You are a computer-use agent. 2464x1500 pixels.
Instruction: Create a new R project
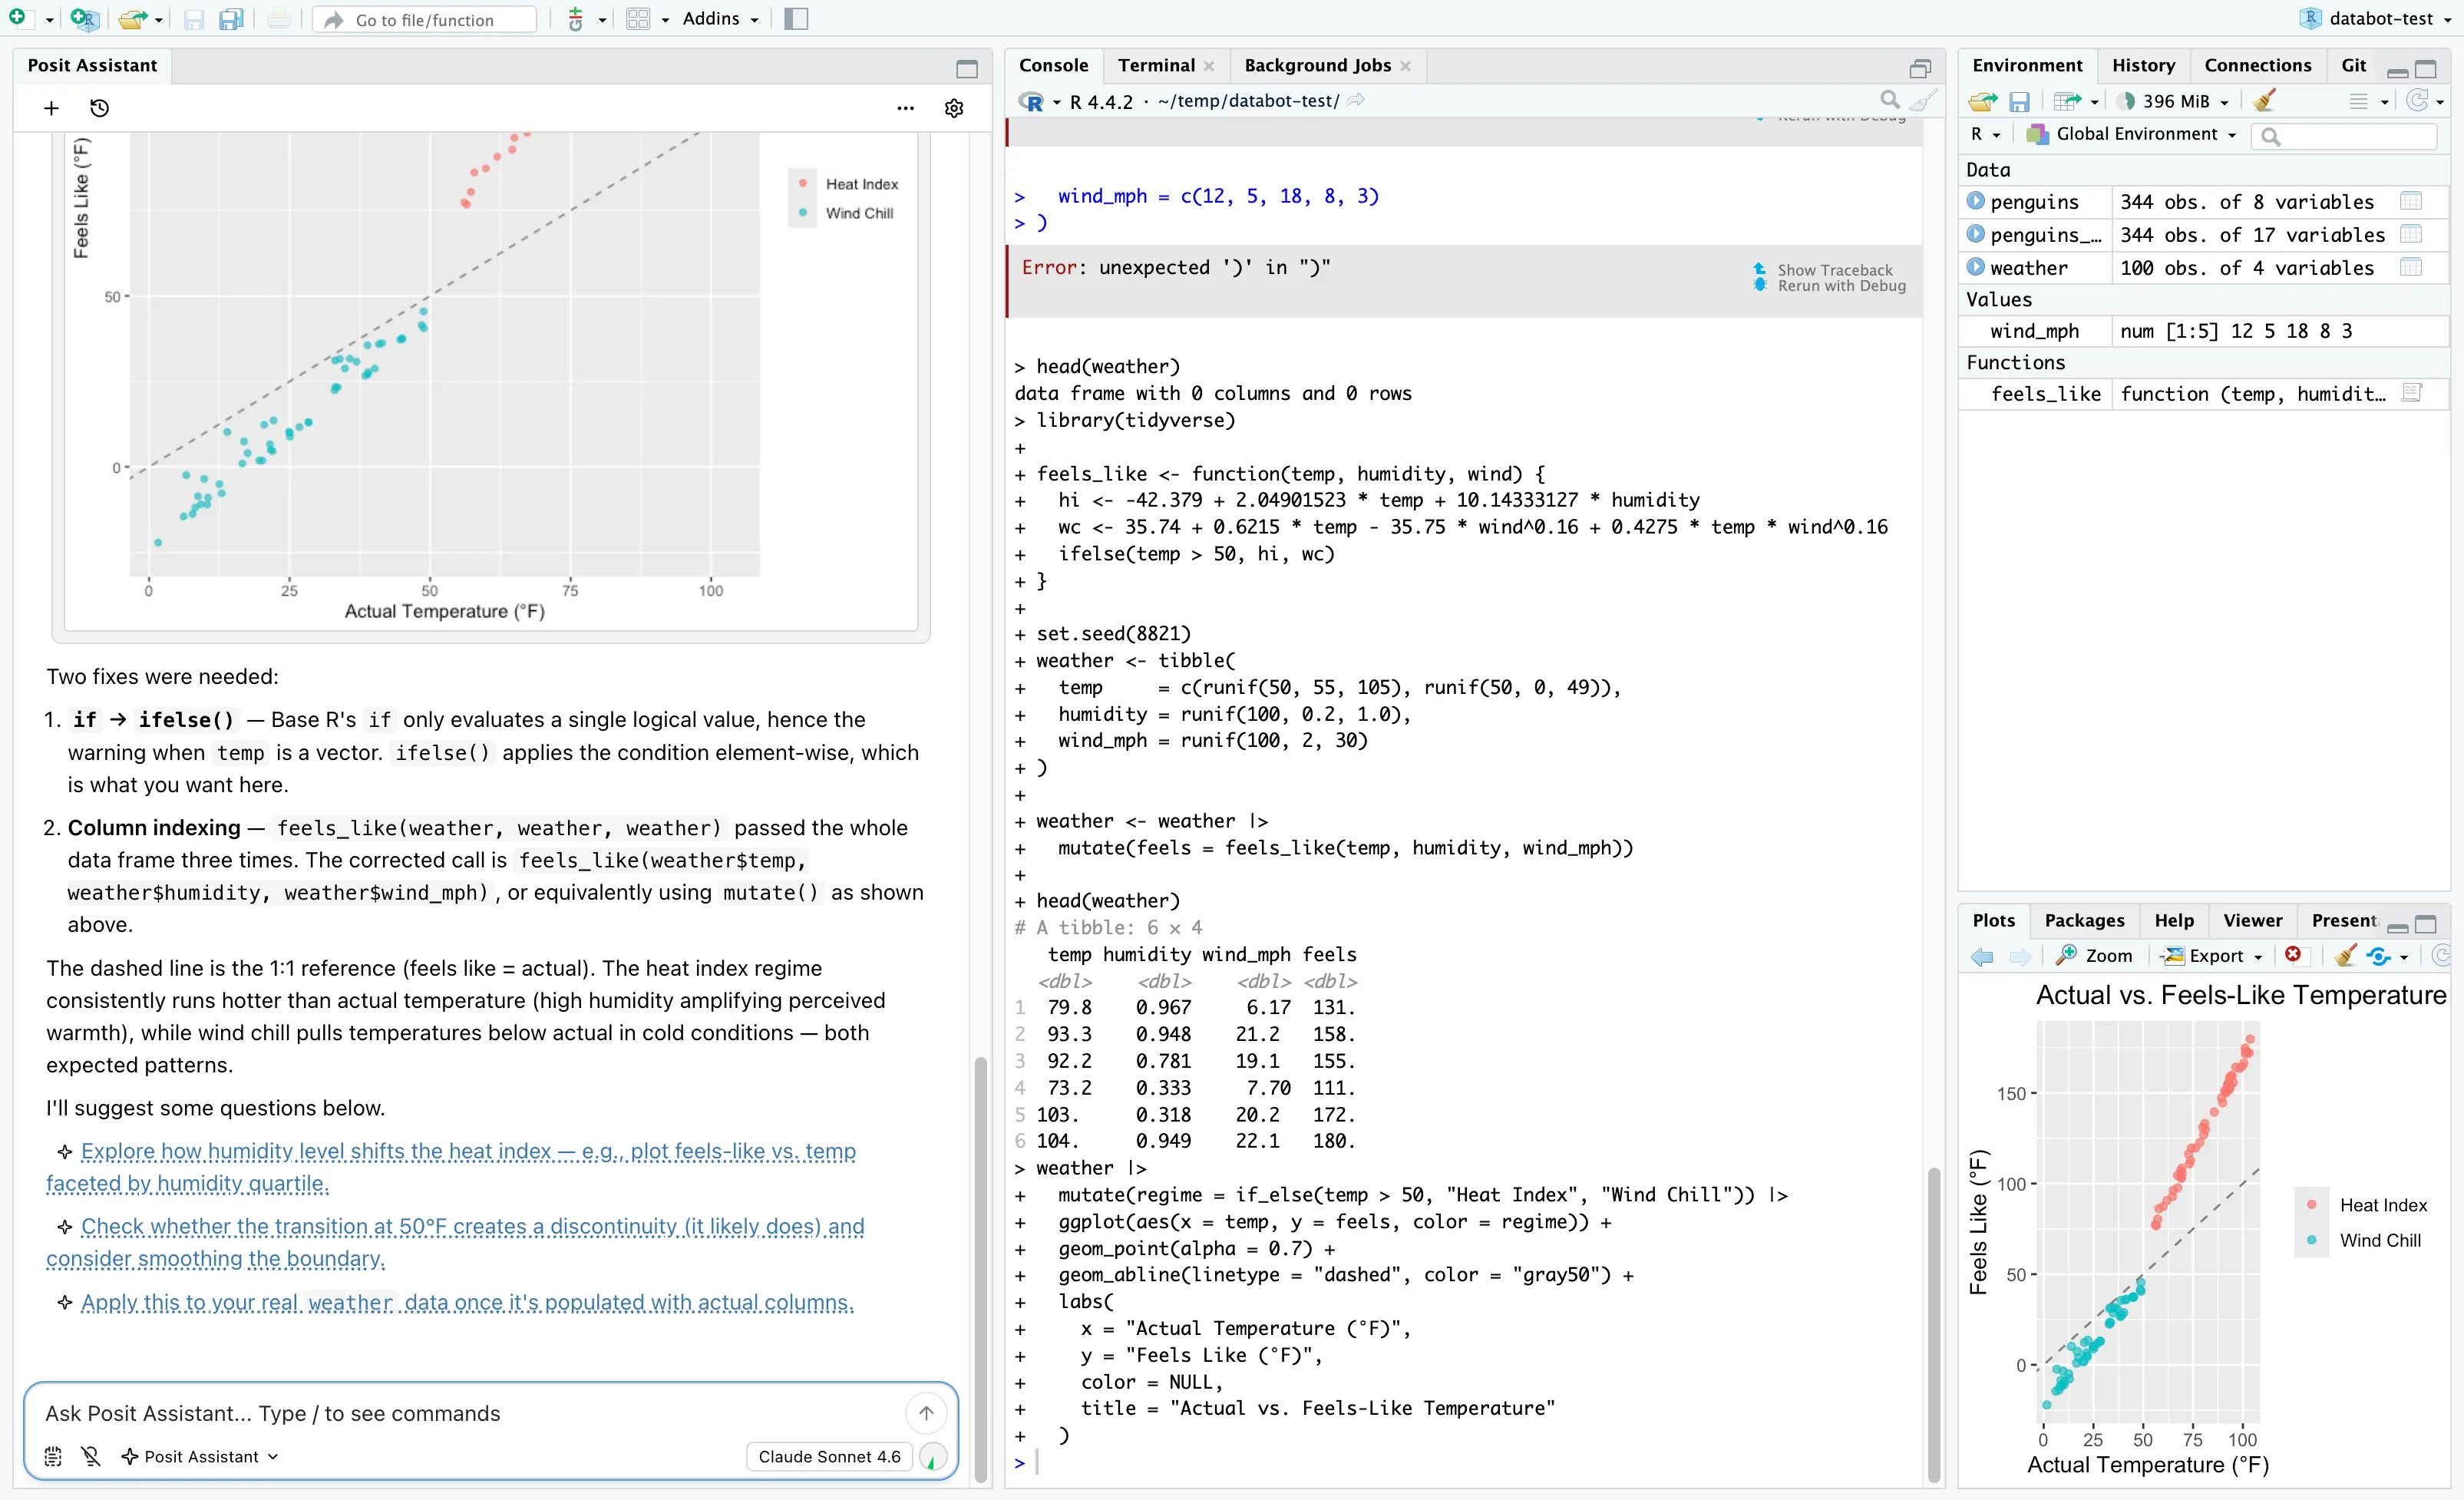pyautogui.click(x=84, y=18)
